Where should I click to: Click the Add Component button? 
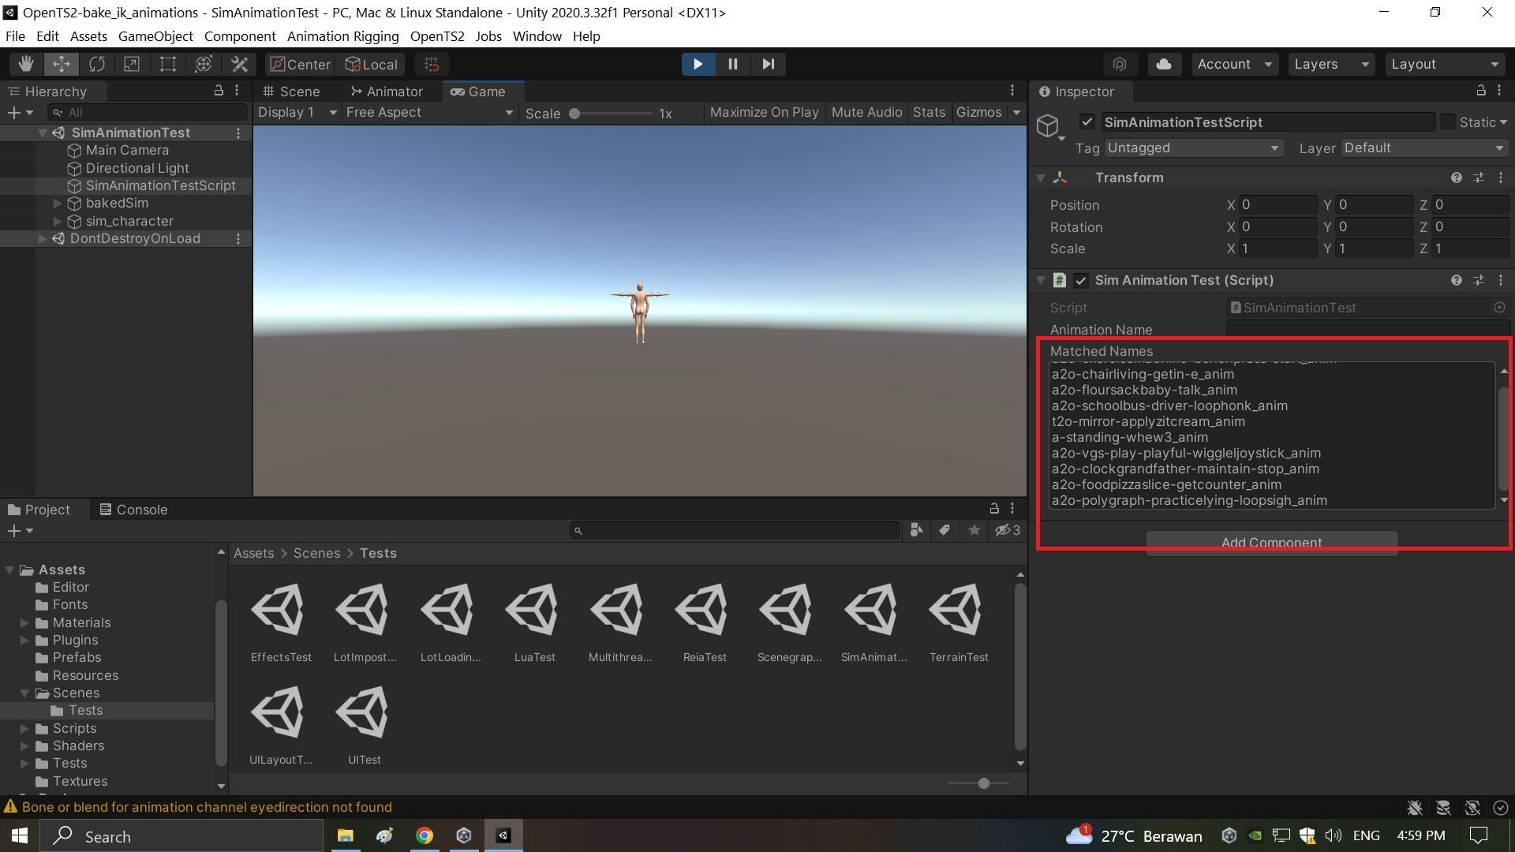(1270, 542)
